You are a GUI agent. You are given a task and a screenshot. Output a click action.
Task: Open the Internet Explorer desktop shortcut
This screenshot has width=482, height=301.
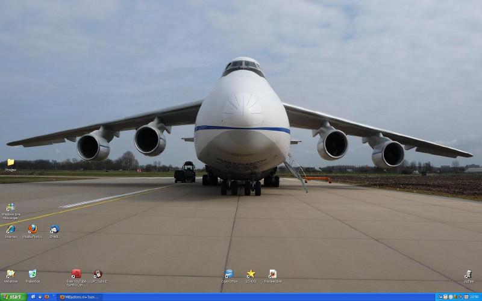10,229
